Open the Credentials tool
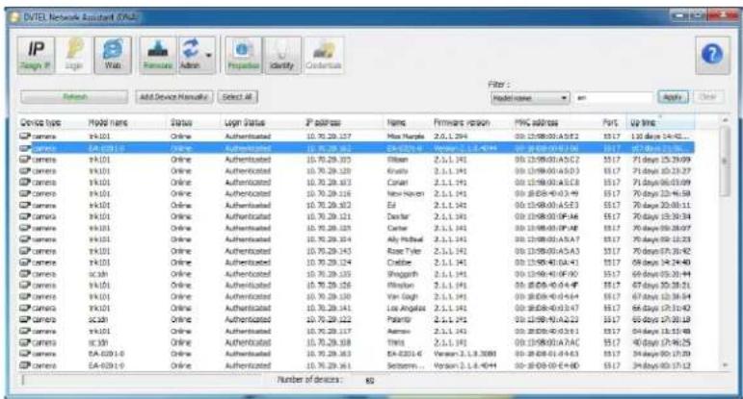Viewport: 743px width, 399px height. [x=324, y=56]
